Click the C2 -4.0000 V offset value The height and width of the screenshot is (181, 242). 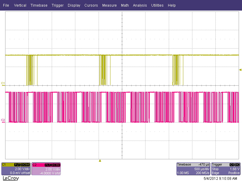50,173
